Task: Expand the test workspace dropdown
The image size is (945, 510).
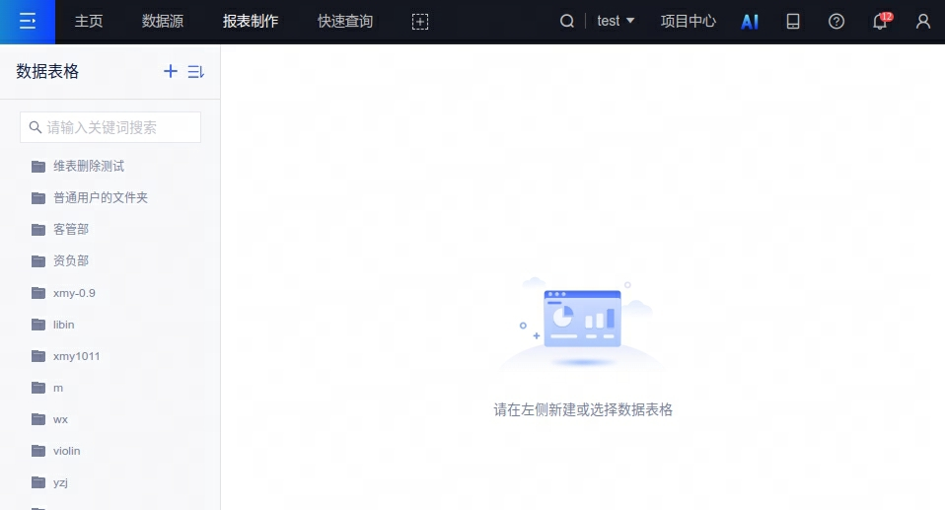Action: click(616, 22)
